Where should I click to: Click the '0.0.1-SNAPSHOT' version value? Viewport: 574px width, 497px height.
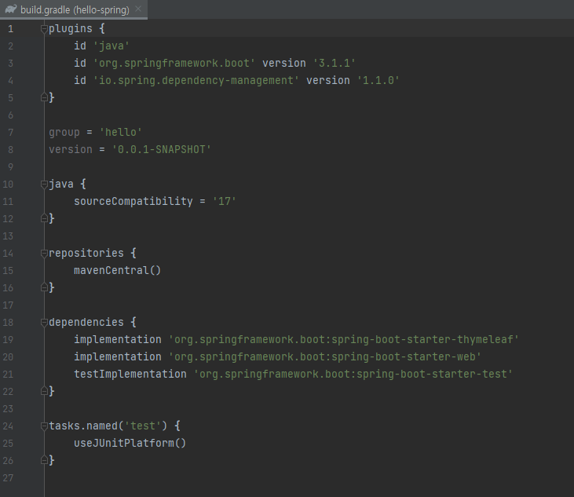click(x=162, y=150)
